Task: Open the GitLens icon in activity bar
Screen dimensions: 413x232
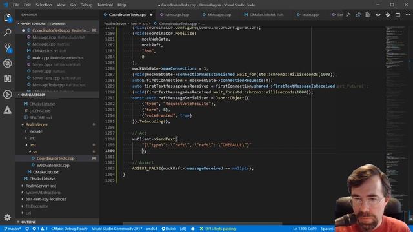Action: tap(7, 94)
